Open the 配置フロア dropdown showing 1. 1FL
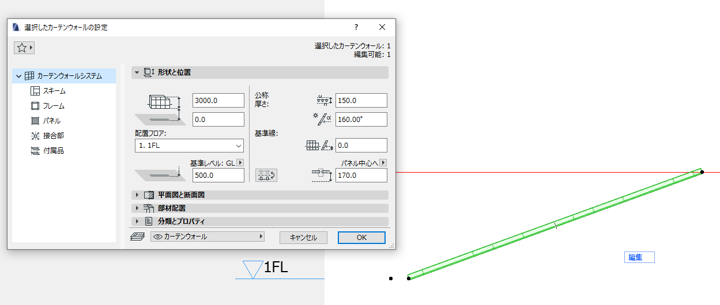The height and width of the screenshot is (305, 720). (x=190, y=146)
